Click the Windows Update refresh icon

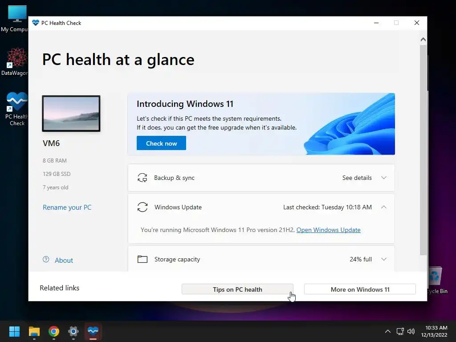pyautogui.click(x=142, y=207)
